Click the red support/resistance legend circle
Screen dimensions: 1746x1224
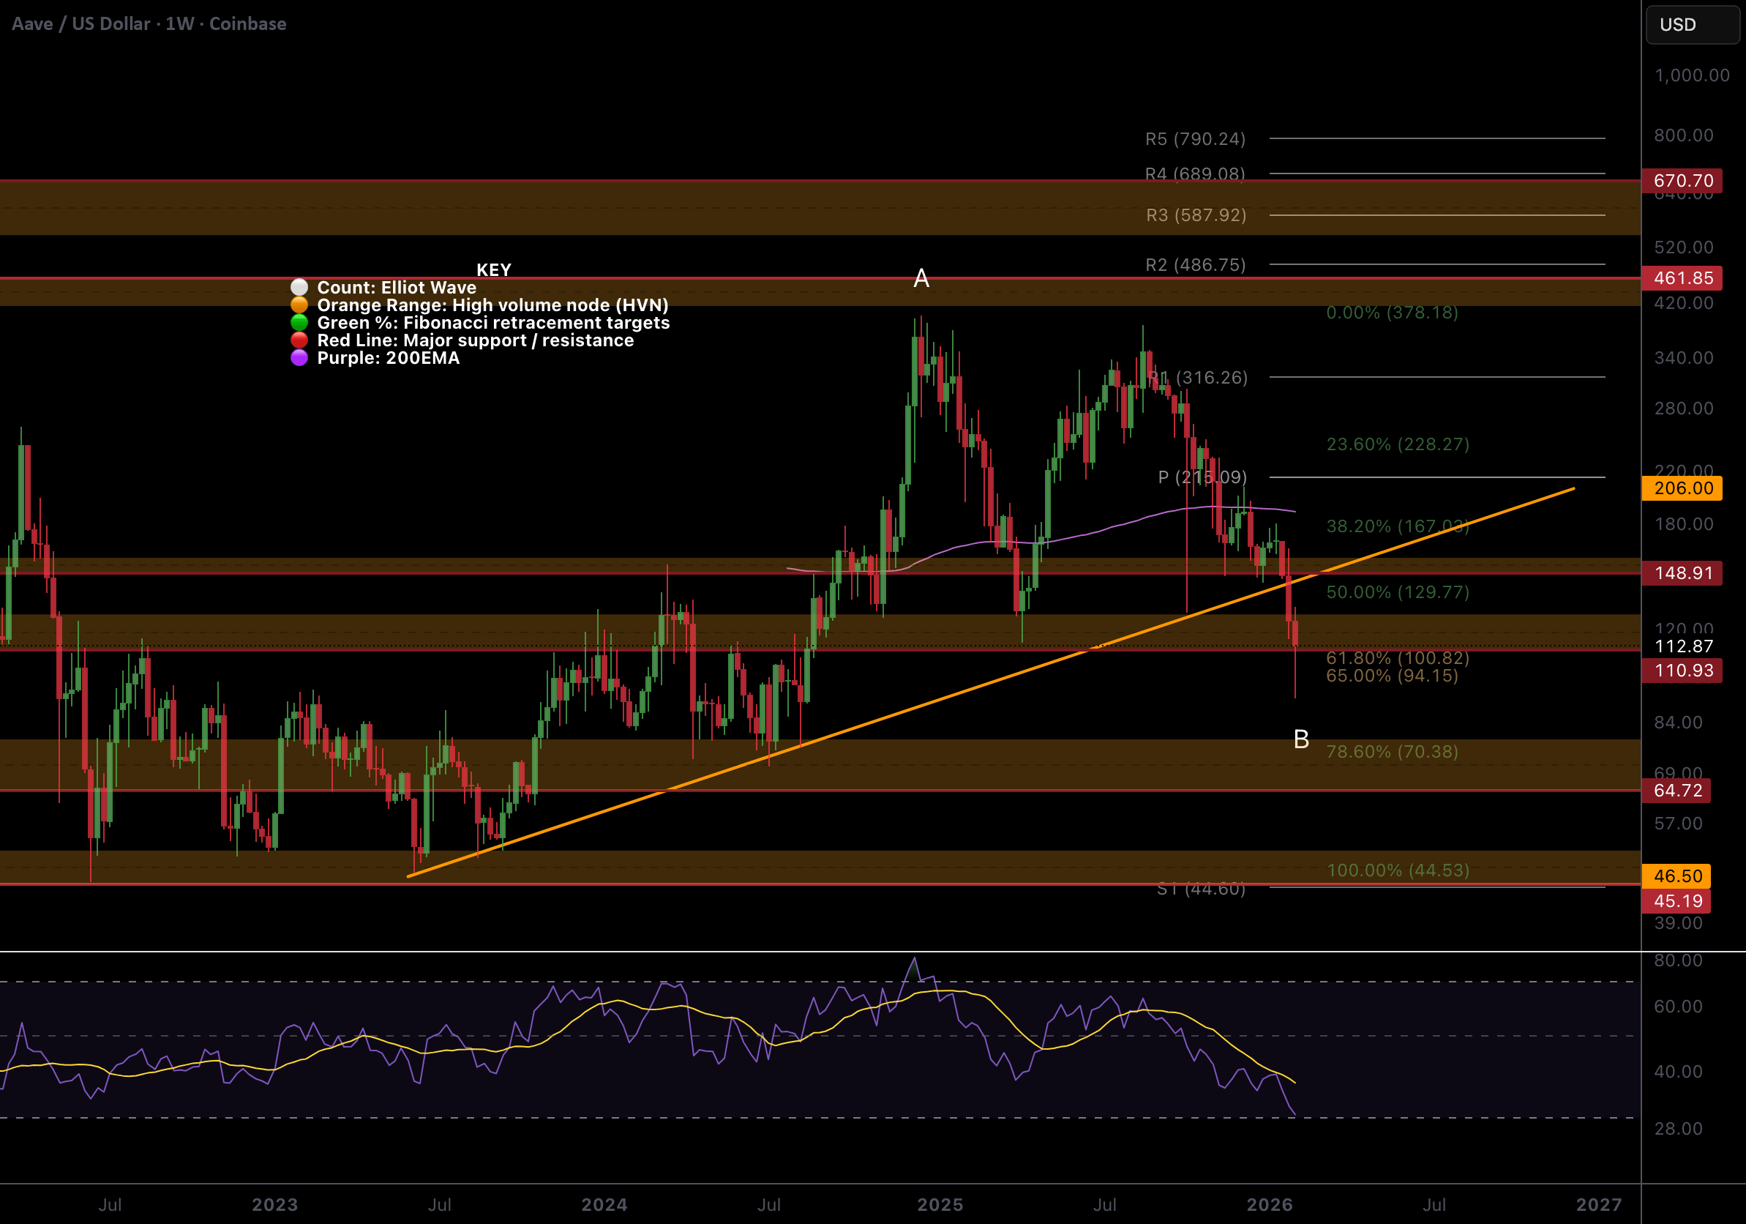(x=299, y=340)
